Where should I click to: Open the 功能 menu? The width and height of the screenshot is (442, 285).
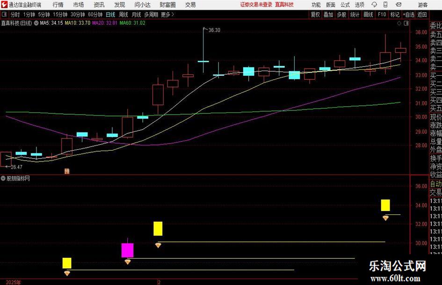tap(316, 5)
